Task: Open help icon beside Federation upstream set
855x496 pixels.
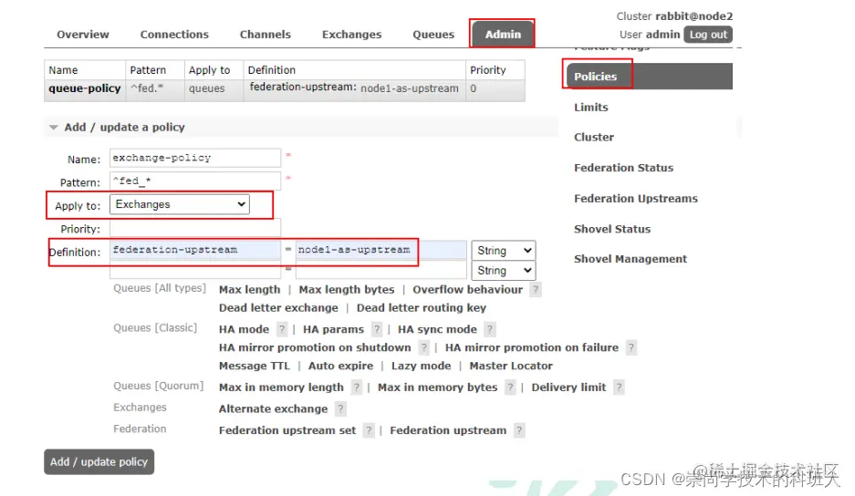Action: (369, 430)
